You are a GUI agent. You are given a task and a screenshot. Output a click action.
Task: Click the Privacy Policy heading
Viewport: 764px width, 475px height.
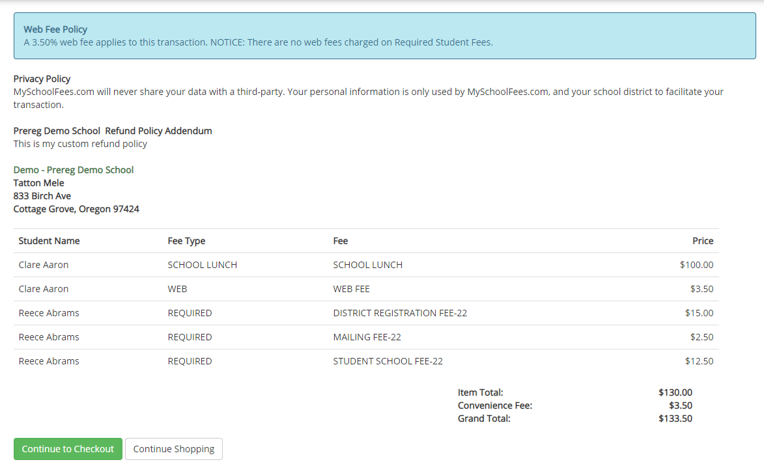coord(42,79)
